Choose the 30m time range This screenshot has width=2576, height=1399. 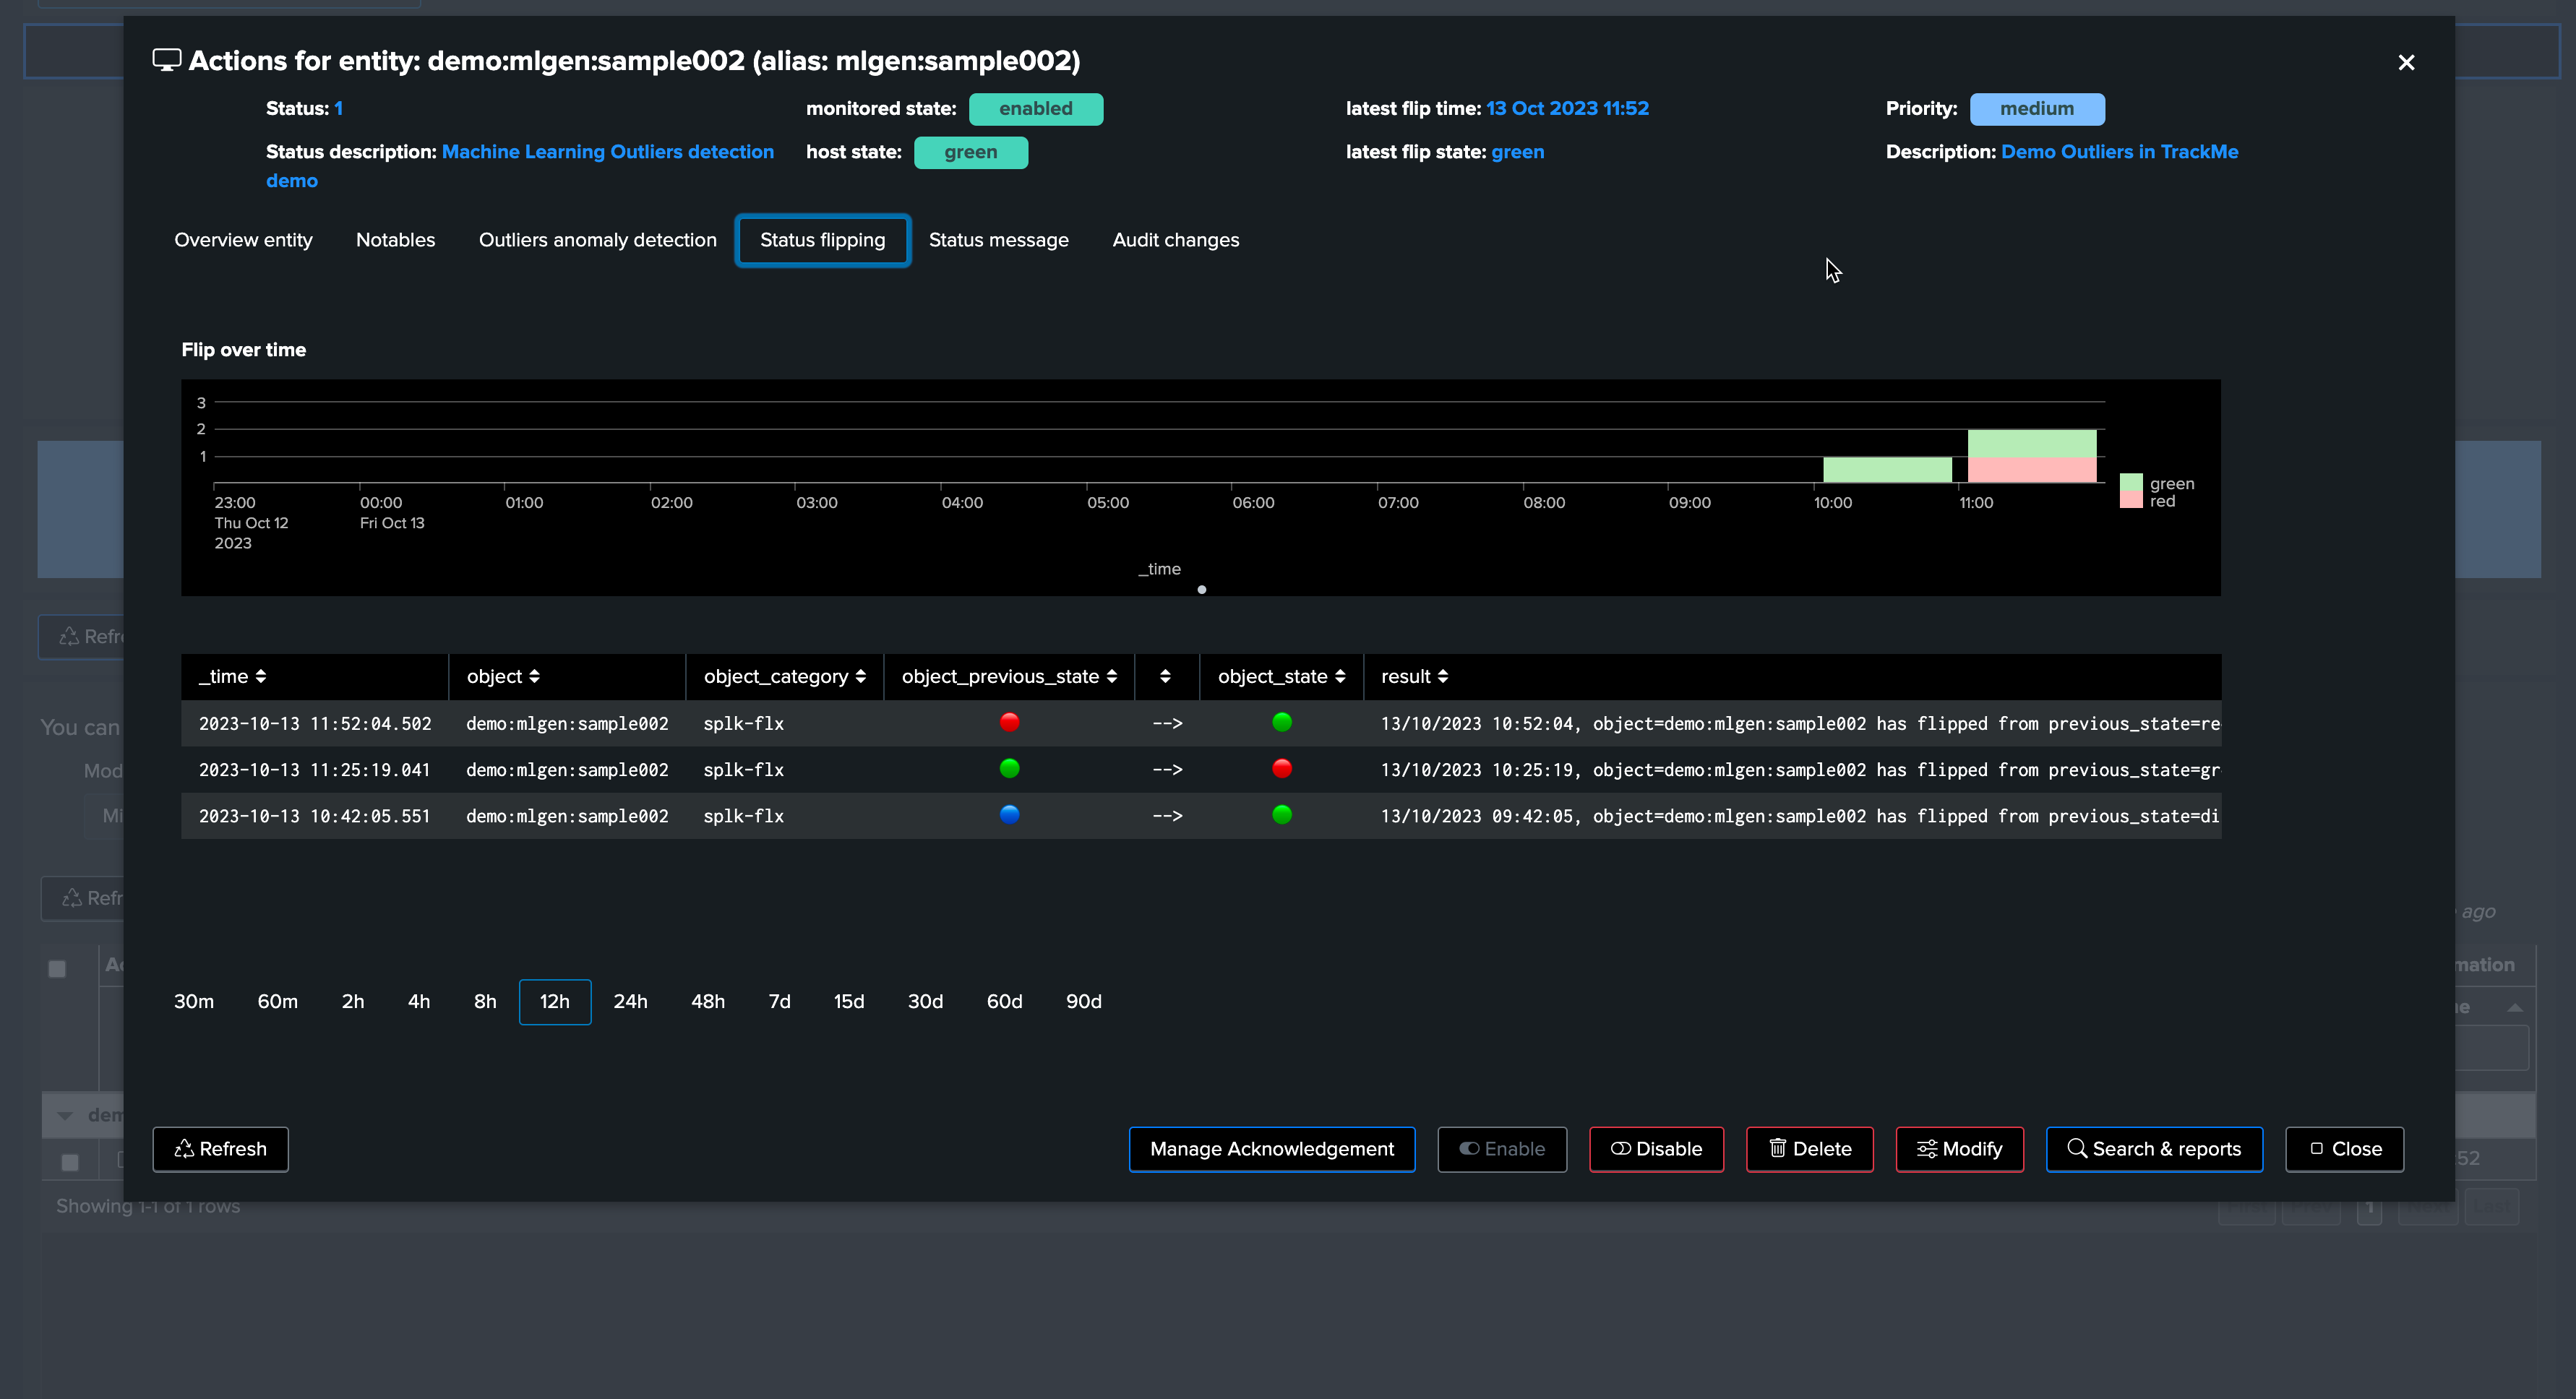click(x=194, y=1001)
